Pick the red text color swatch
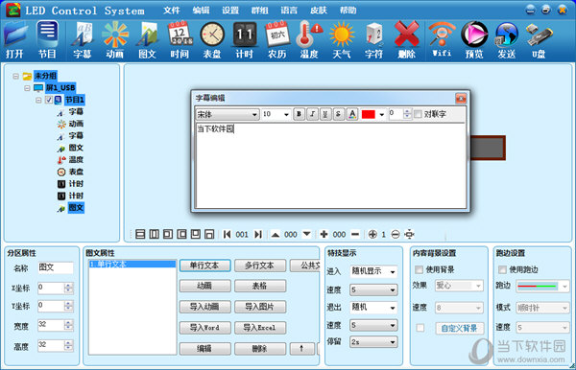The image size is (576, 370). [369, 114]
